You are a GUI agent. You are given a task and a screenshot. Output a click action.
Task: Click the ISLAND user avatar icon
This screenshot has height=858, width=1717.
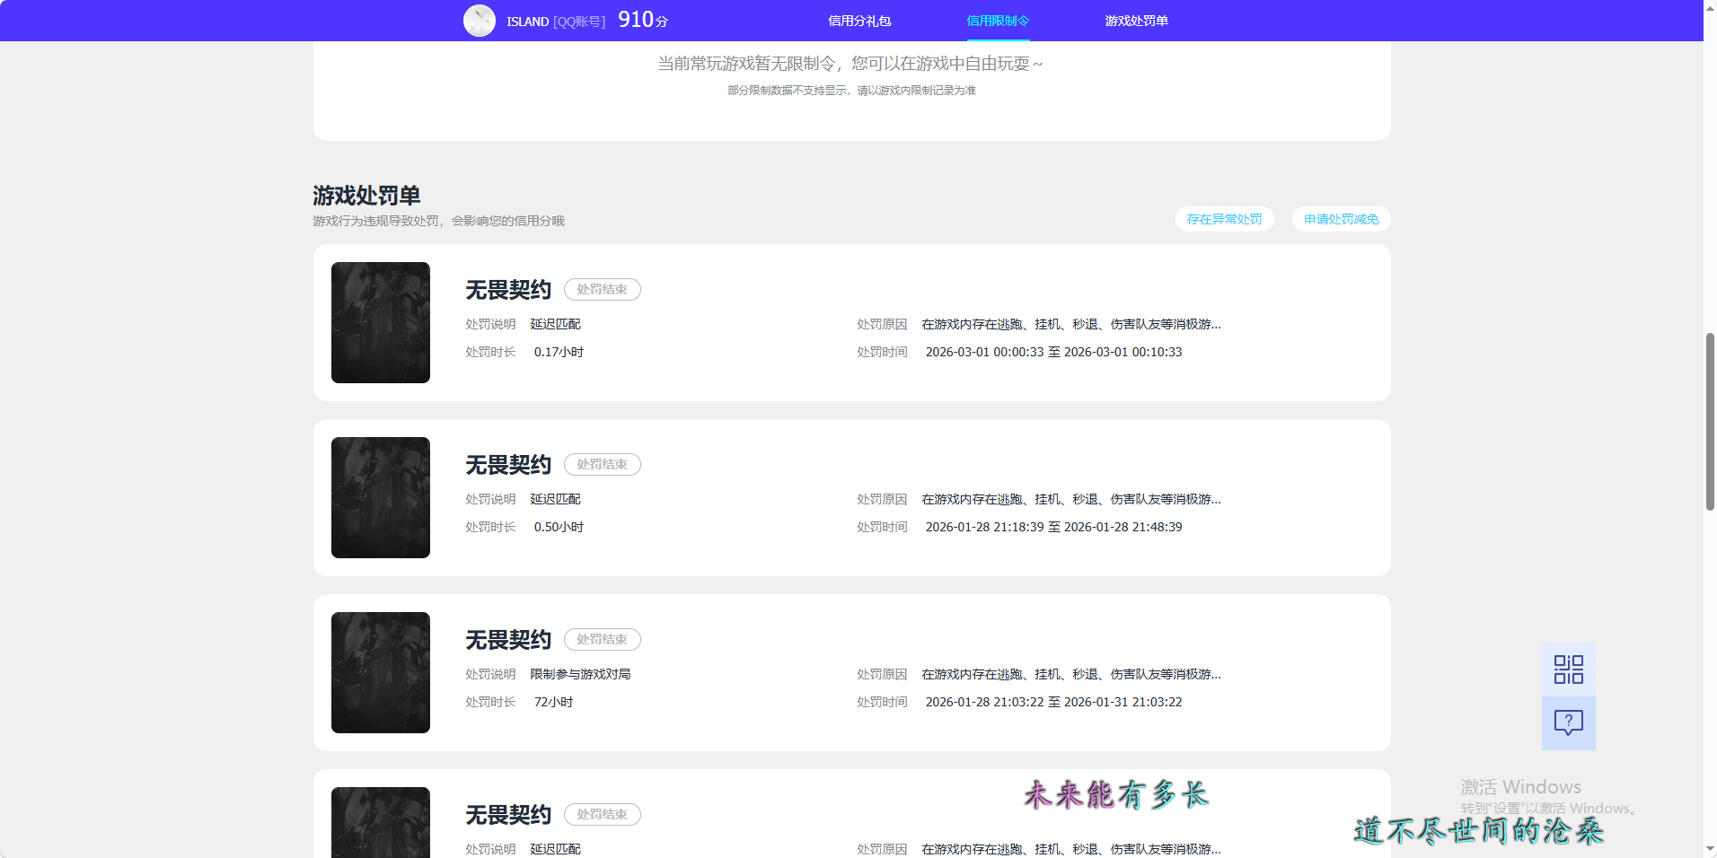pyautogui.click(x=479, y=21)
